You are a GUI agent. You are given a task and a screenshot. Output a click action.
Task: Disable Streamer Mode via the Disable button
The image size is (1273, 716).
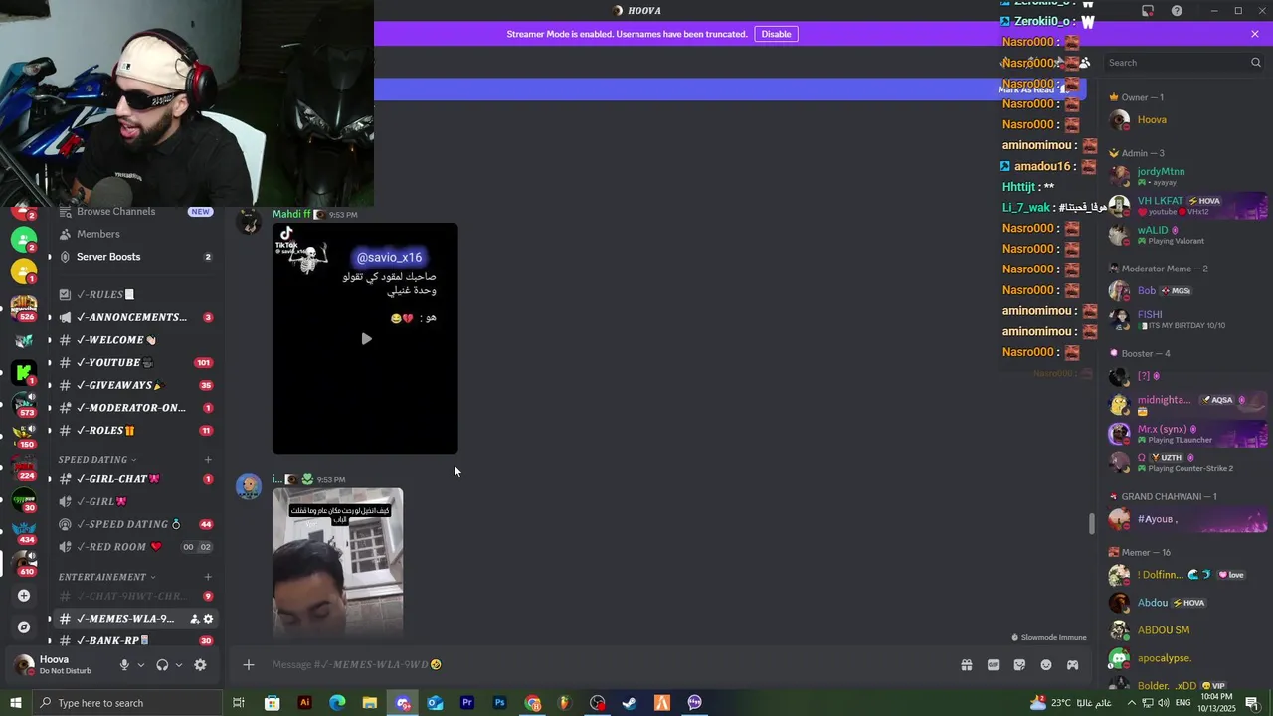pyautogui.click(x=776, y=34)
